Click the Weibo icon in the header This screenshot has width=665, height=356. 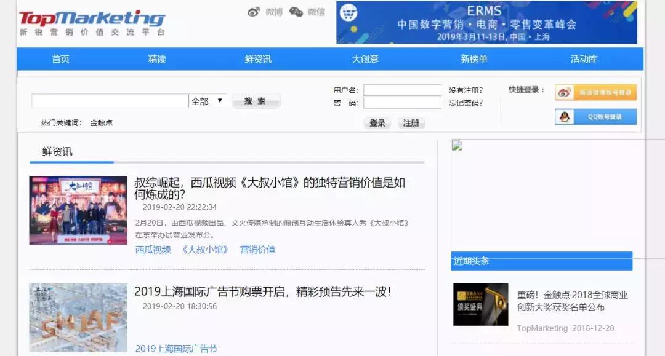point(252,12)
